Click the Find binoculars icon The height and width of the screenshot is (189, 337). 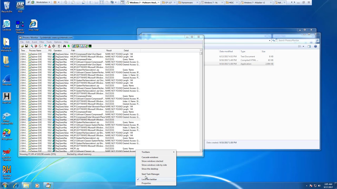pos(64,46)
